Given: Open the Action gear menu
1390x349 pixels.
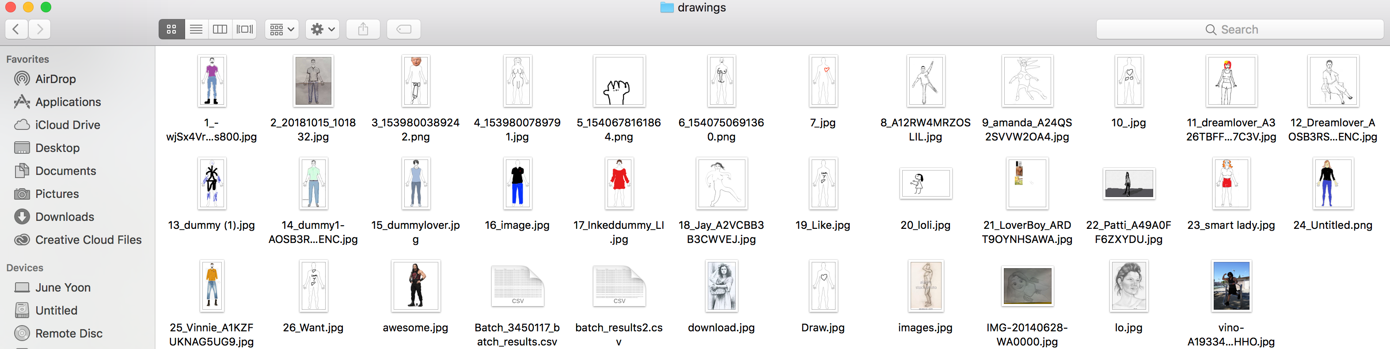Looking at the screenshot, I should click(x=323, y=29).
